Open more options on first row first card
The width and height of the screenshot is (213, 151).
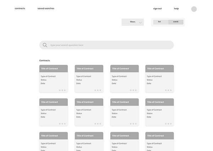tap(62, 90)
